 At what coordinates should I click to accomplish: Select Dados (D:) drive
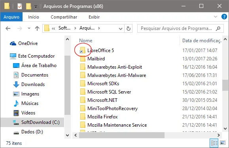[28, 132]
